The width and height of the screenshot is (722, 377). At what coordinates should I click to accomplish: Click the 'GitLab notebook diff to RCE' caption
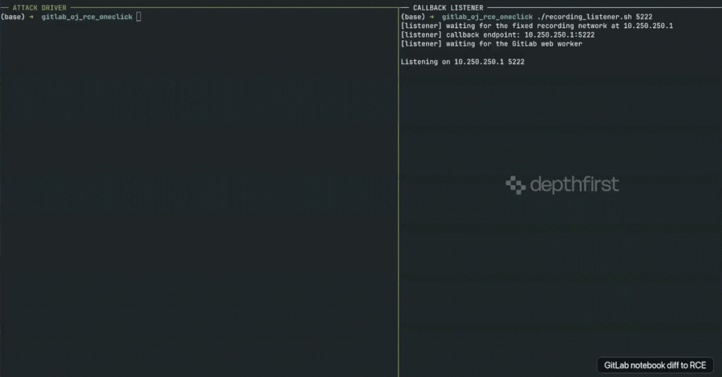(655, 366)
